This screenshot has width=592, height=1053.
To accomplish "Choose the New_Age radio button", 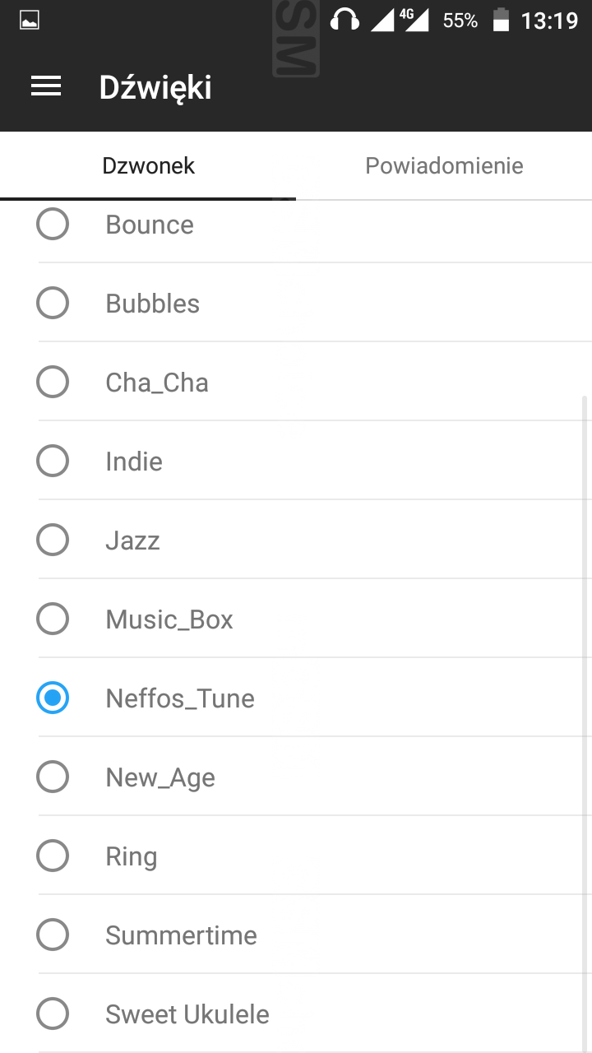I will tap(53, 777).
